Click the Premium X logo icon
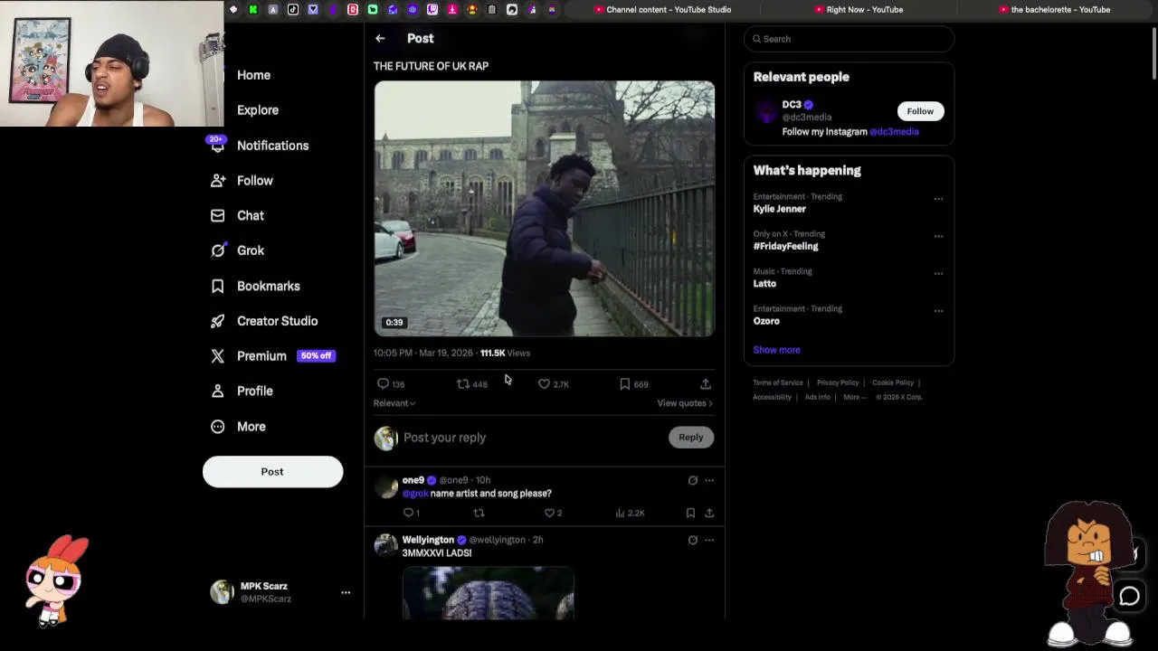This screenshot has height=651, width=1158. point(217,356)
